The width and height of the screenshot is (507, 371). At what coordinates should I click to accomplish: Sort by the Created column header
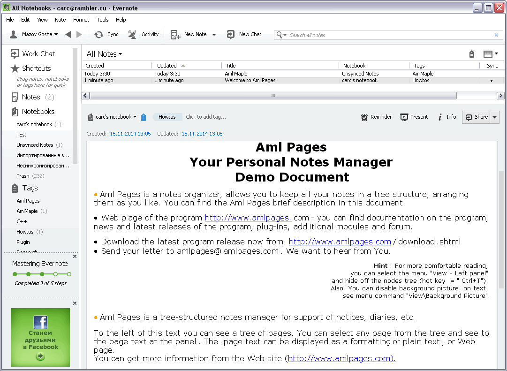pyautogui.click(x=117, y=65)
